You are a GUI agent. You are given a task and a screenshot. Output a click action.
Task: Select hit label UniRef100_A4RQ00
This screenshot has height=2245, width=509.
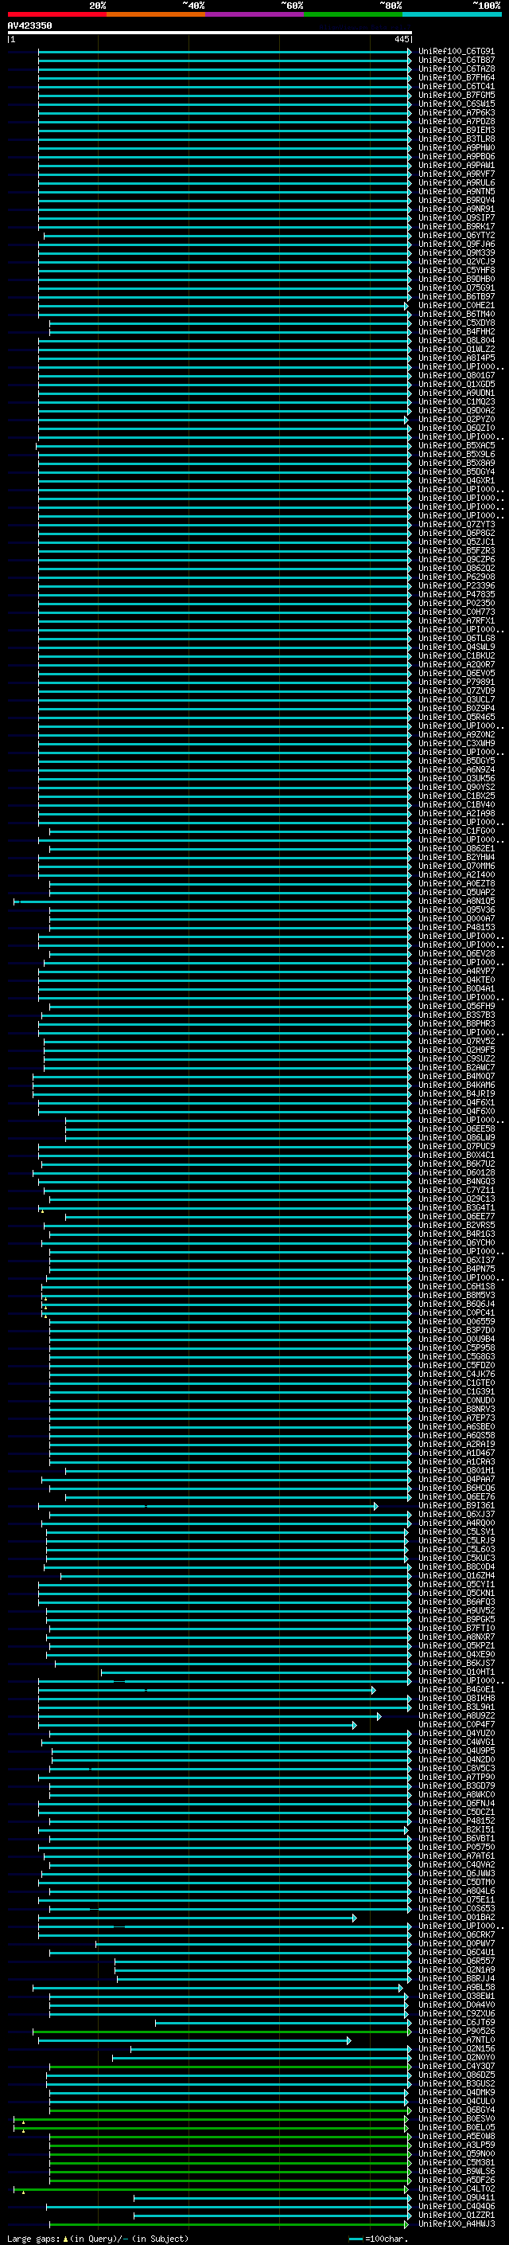[456, 1523]
